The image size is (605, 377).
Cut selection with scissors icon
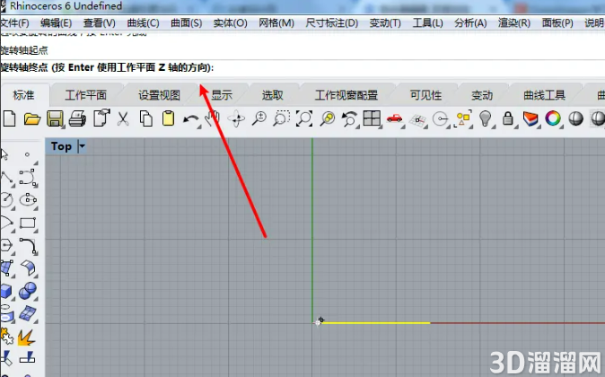[123, 118]
